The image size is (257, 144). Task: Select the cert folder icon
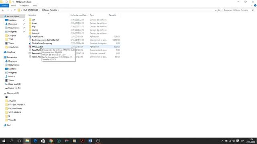(x=30, y=20)
